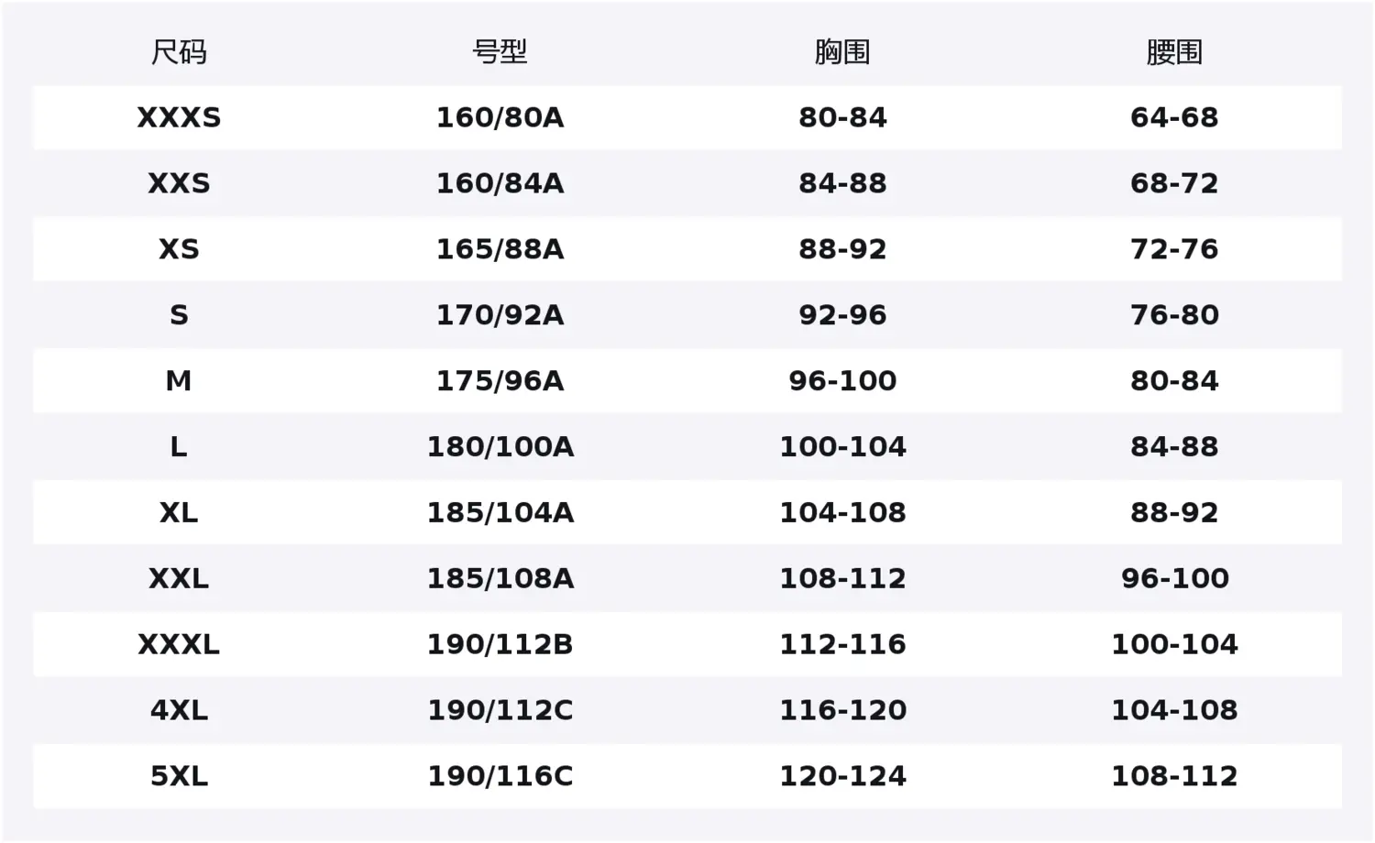The height and width of the screenshot is (843, 1375).
Task: Click the 号型 column header
Action: click(x=500, y=52)
